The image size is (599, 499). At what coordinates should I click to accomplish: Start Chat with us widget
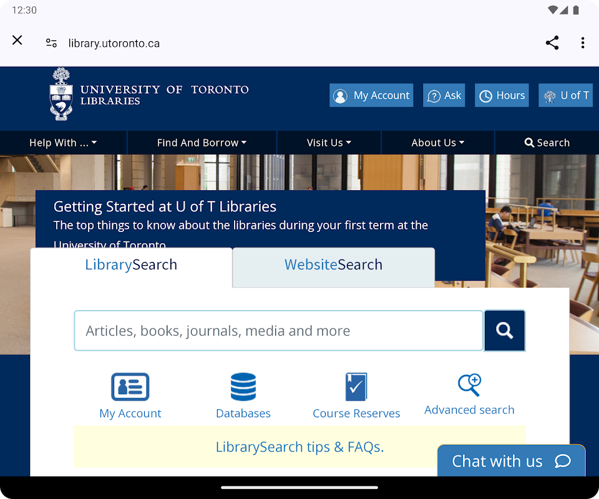click(512, 461)
